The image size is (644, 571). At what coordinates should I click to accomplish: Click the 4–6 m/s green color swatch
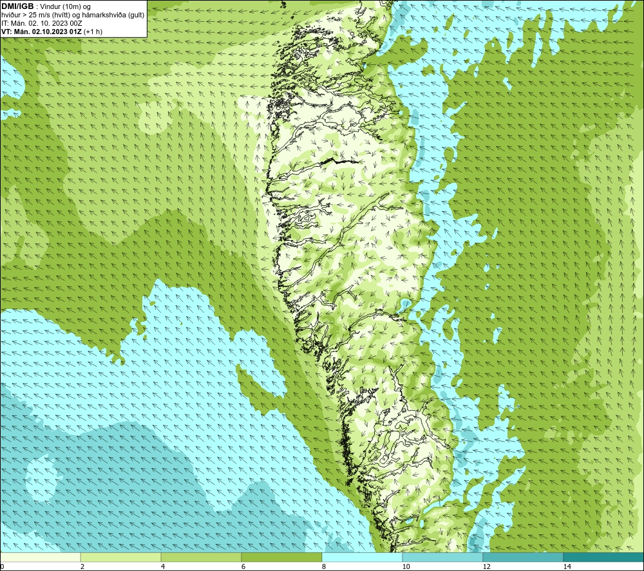[201, 557]
